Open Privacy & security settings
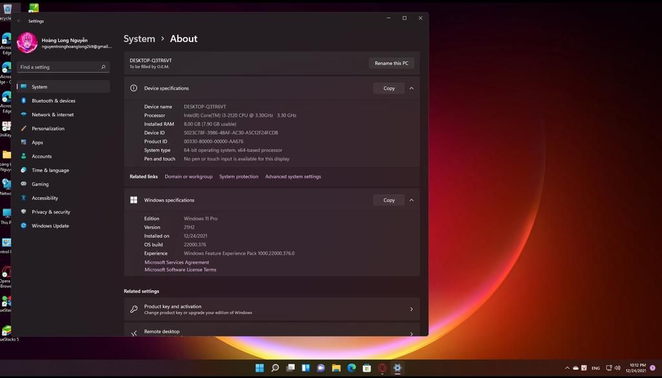This screenshot has height=378, width=662. (x=63, y=212)
